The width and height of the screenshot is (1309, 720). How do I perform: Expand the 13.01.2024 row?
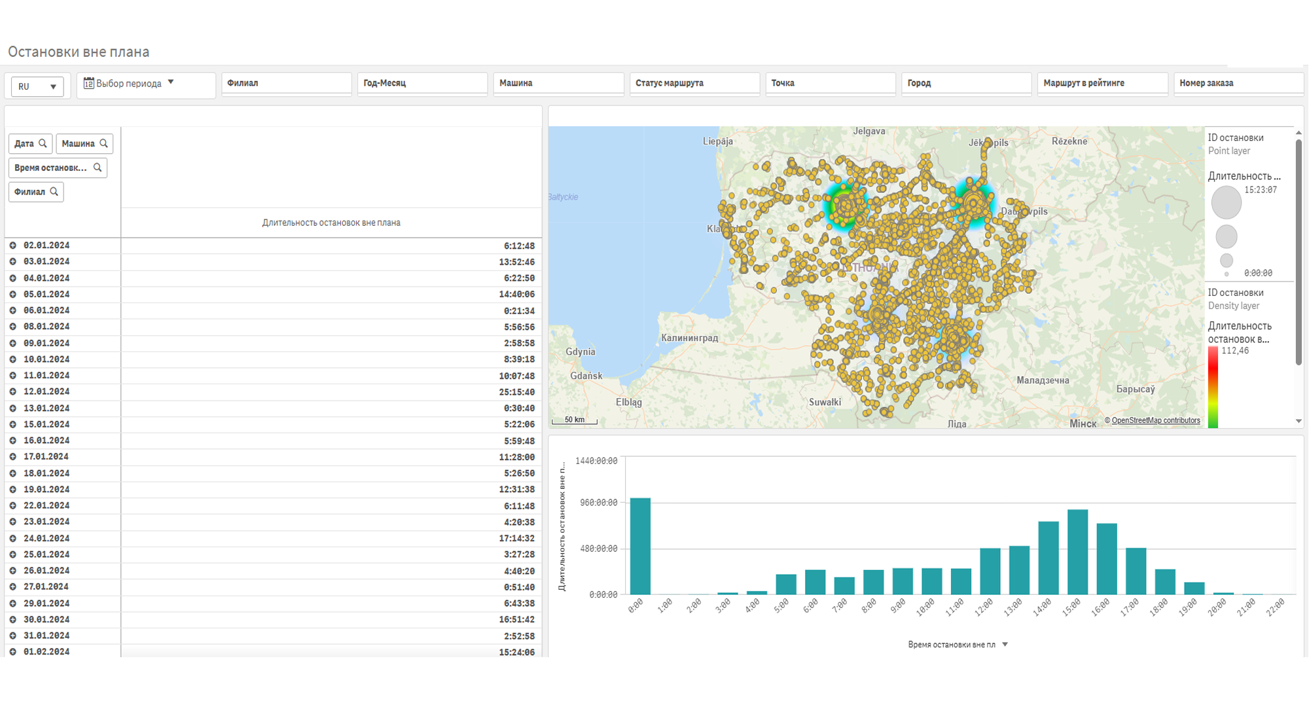point(12,408)
